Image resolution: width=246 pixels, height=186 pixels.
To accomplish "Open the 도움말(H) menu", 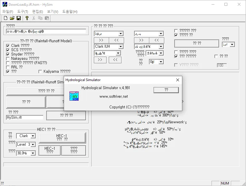I will [70, 11].
